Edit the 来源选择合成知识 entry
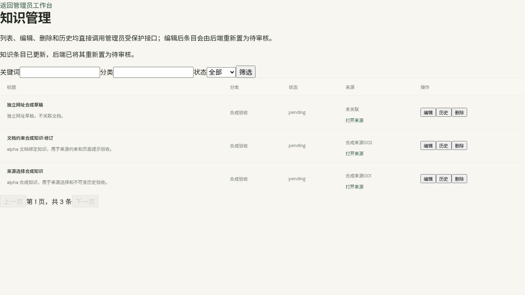This screenshot has height=295, width=525. (428, 179)
